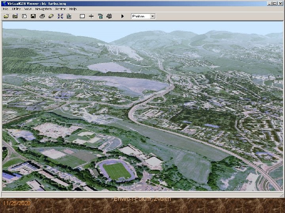Click the fit-to-extent arrows icon
The height and width of the screenshot is (213, 285).
coord(60,17)
